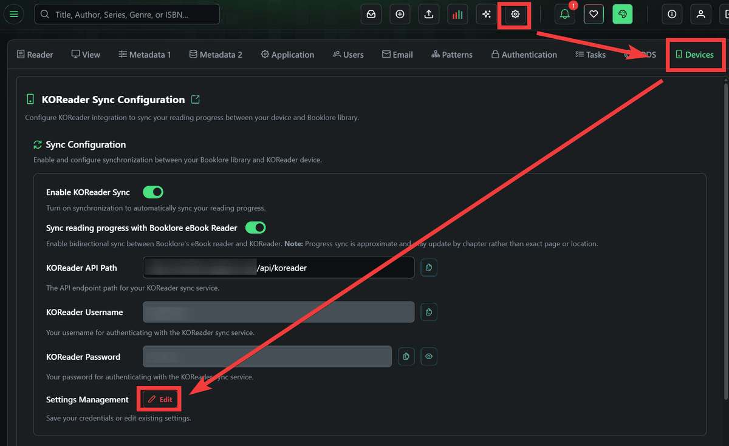Open the user profile icon

[x=700, y=14]
